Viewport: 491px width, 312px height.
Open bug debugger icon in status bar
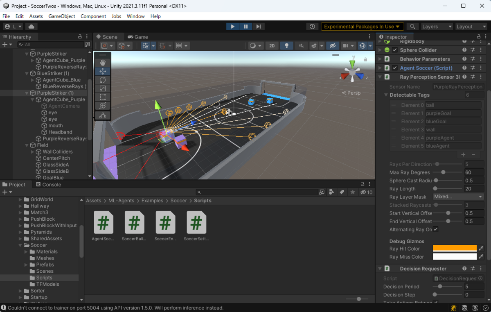coord(454,308)
